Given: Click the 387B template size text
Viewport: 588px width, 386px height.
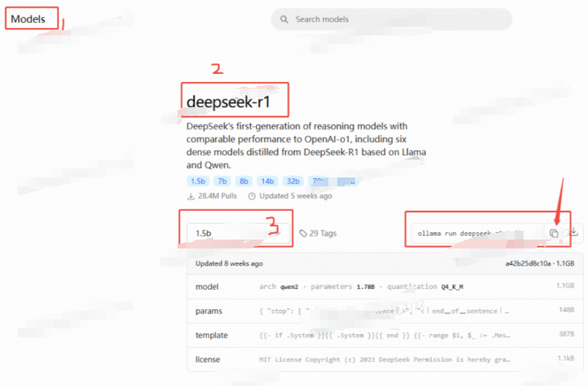Looking at the screenshot, I should coord(567,334).
